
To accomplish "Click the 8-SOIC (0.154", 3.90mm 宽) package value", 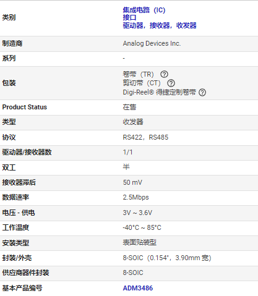I will point(167,258).
